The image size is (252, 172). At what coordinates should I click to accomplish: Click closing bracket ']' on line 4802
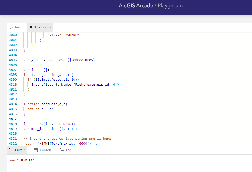coord(33,45)
